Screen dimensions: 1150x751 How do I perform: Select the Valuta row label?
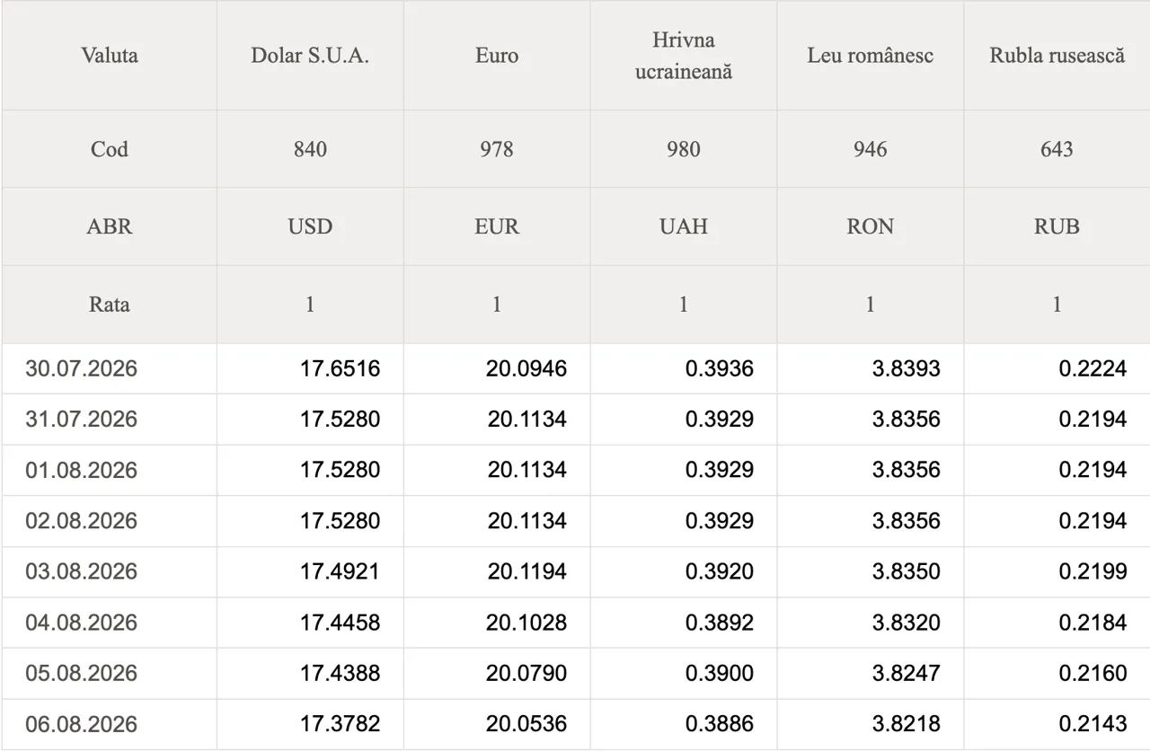tap(110, 56)
